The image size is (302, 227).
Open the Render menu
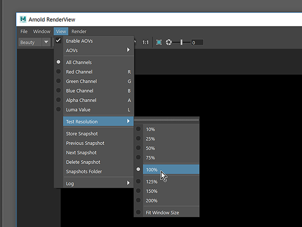click(79, 32)
